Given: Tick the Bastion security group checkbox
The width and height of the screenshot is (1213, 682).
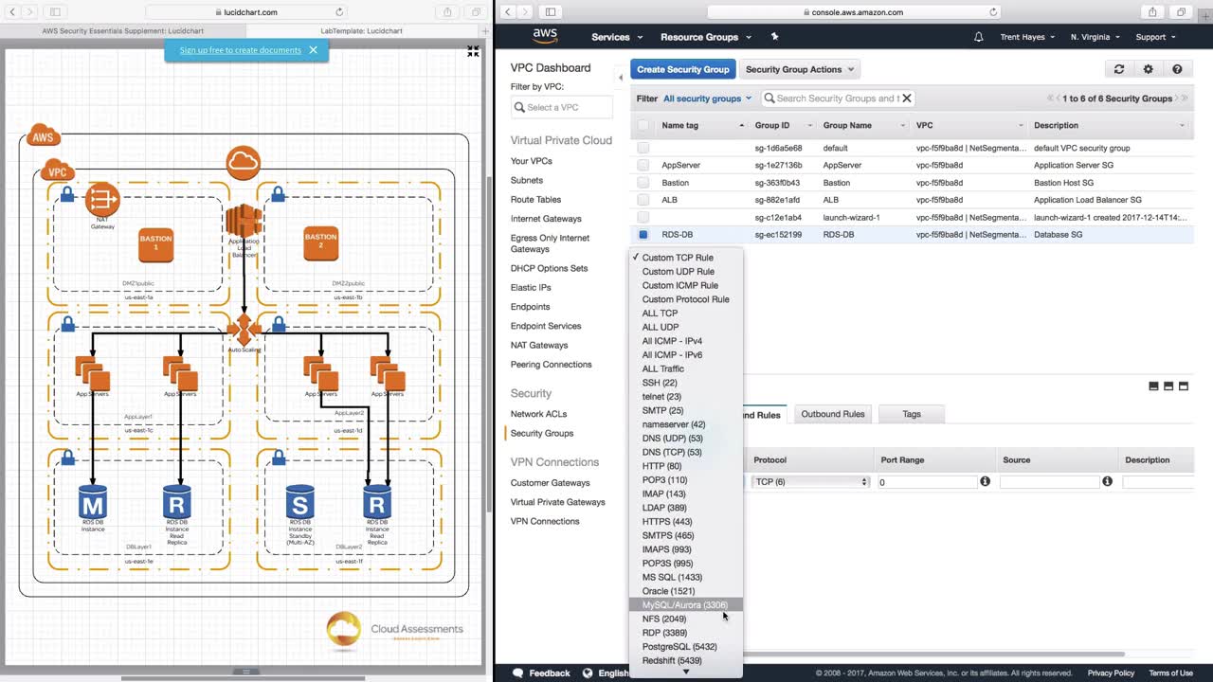Looking at the screenshot, I should pyautogui.click(x=643, y=183).
